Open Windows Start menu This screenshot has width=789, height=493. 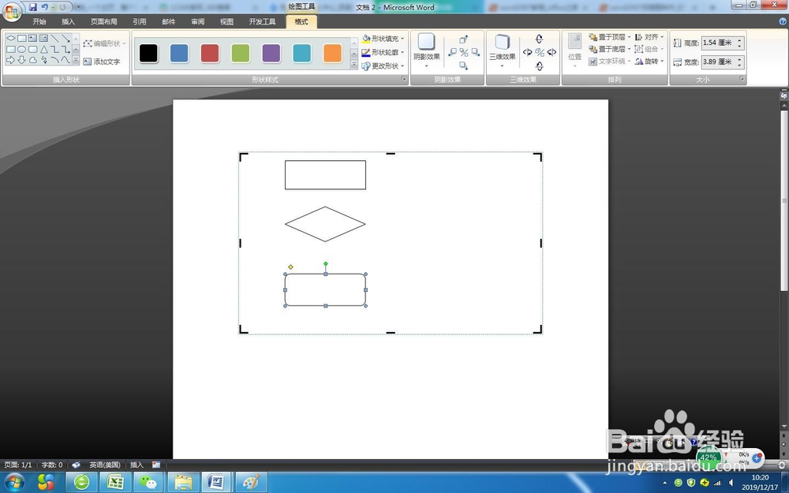(x=13, y=483)
